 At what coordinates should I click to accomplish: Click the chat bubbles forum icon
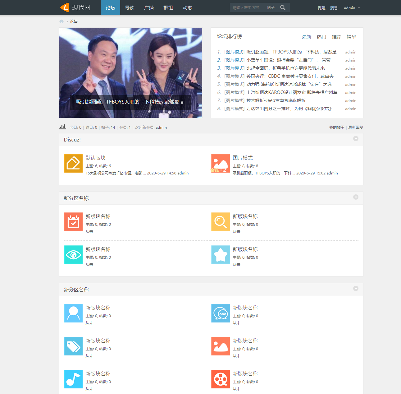pyautogui.click(x=221, y=313)
